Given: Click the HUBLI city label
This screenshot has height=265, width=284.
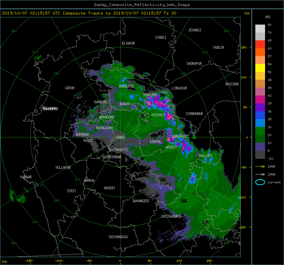Looking at the screenshot, I should [88, 141].
